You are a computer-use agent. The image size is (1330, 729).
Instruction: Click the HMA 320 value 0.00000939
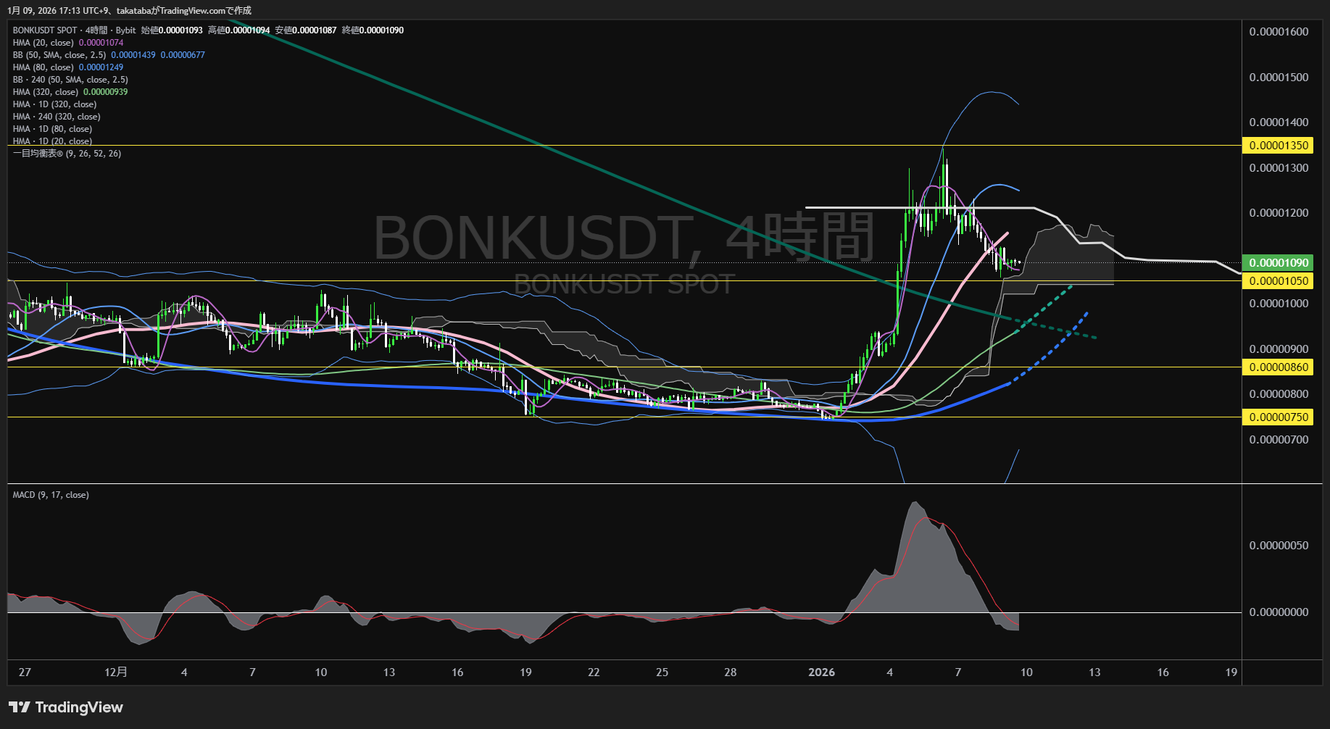coord(105,92)
